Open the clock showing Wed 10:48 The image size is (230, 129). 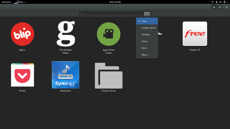pyautogui.click(x=115, y=2)
